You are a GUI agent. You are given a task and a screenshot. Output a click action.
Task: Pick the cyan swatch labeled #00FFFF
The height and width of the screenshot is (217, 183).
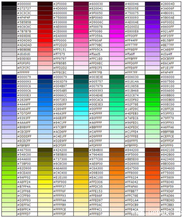pyautogui.click(x=81, y=109)
